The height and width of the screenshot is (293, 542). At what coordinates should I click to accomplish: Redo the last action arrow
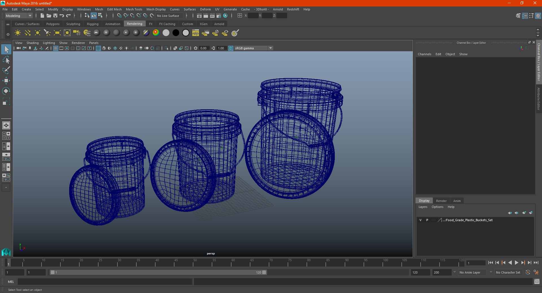pyautogui.click(x=68, y=16)
